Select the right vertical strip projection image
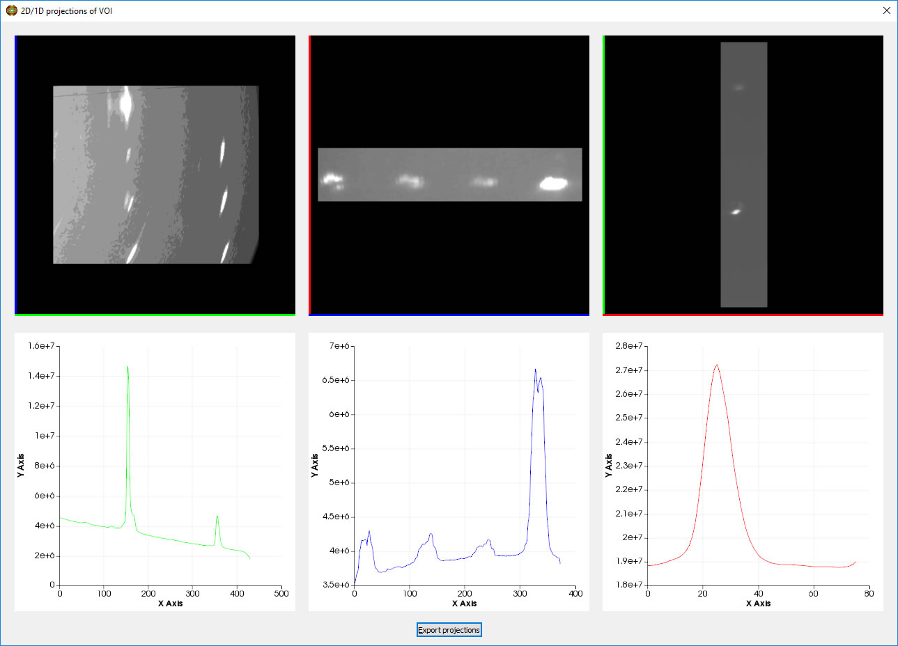The image size is (898, 646). (x=743, y=175)
